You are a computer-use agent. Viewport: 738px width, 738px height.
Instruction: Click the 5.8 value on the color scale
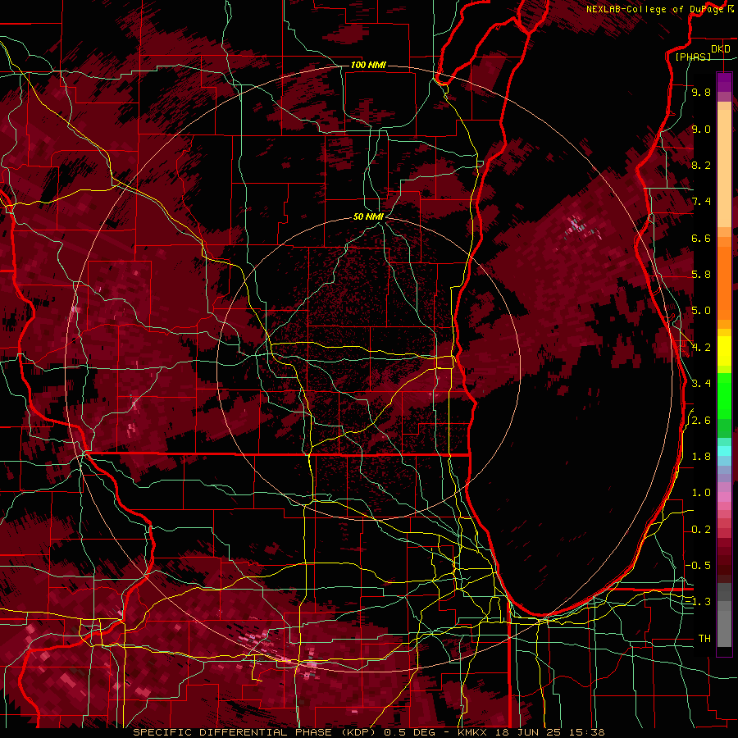(701, 275)
